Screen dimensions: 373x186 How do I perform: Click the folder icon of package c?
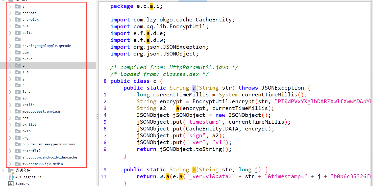[18, 39]
